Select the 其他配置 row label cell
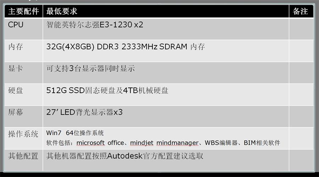319x177 pixels. (x=23, y=156)
